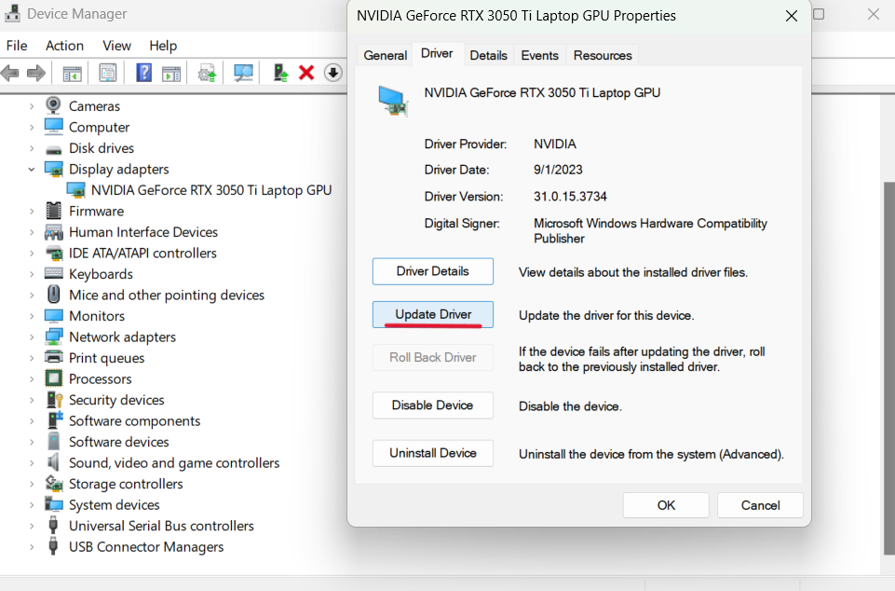
Task: Toggle Show/Hide Console Tree toolbar icon
Action: click(73, 73)
